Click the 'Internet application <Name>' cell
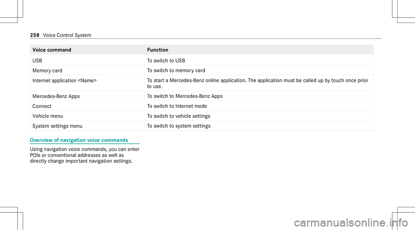 [87, 83]
